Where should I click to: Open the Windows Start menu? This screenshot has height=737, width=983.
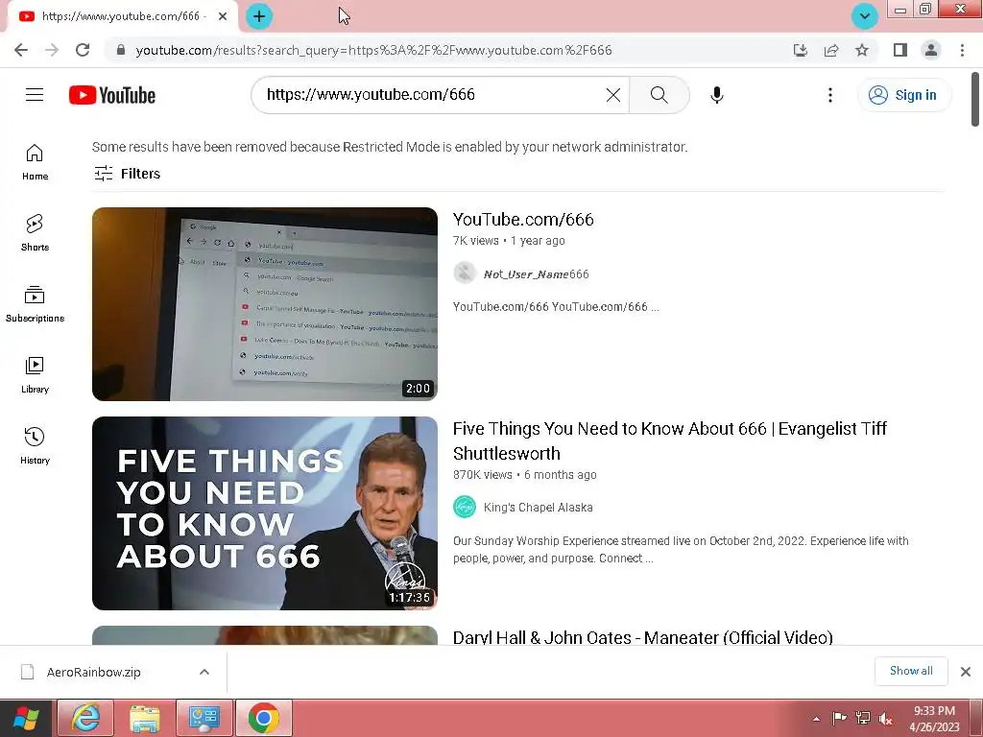point(26,718)
